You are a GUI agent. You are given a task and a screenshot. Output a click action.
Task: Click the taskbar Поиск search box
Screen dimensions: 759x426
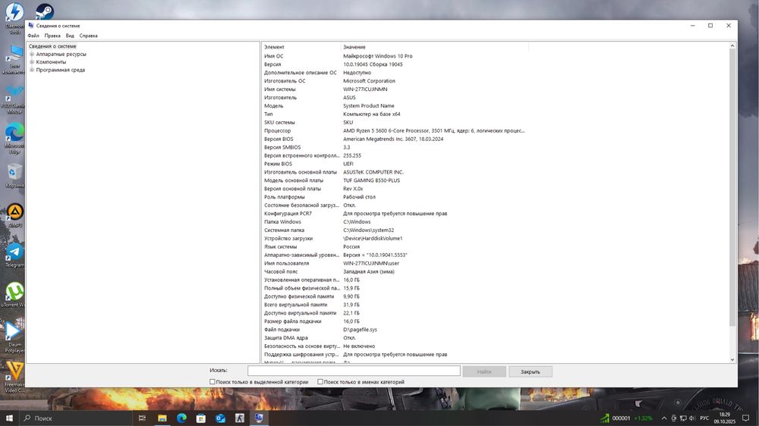[77, 418]
